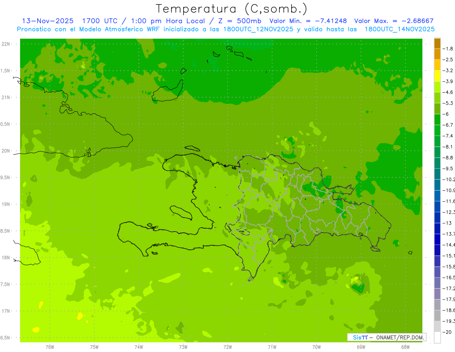The height and width of the screenshot is (352, 455).
Task: Click the "-1.8" colorbar value
Action: pyautogui.click(x=448, y=49)
